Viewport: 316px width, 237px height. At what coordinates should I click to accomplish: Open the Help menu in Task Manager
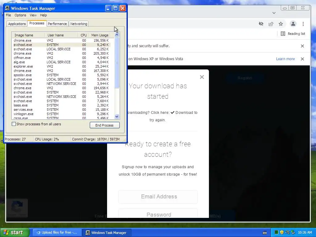43,15
